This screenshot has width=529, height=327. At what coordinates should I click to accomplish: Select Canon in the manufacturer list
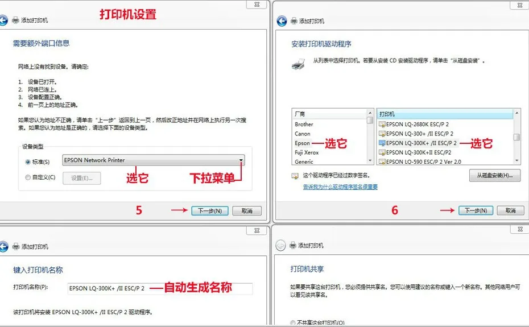pos(302,134)
